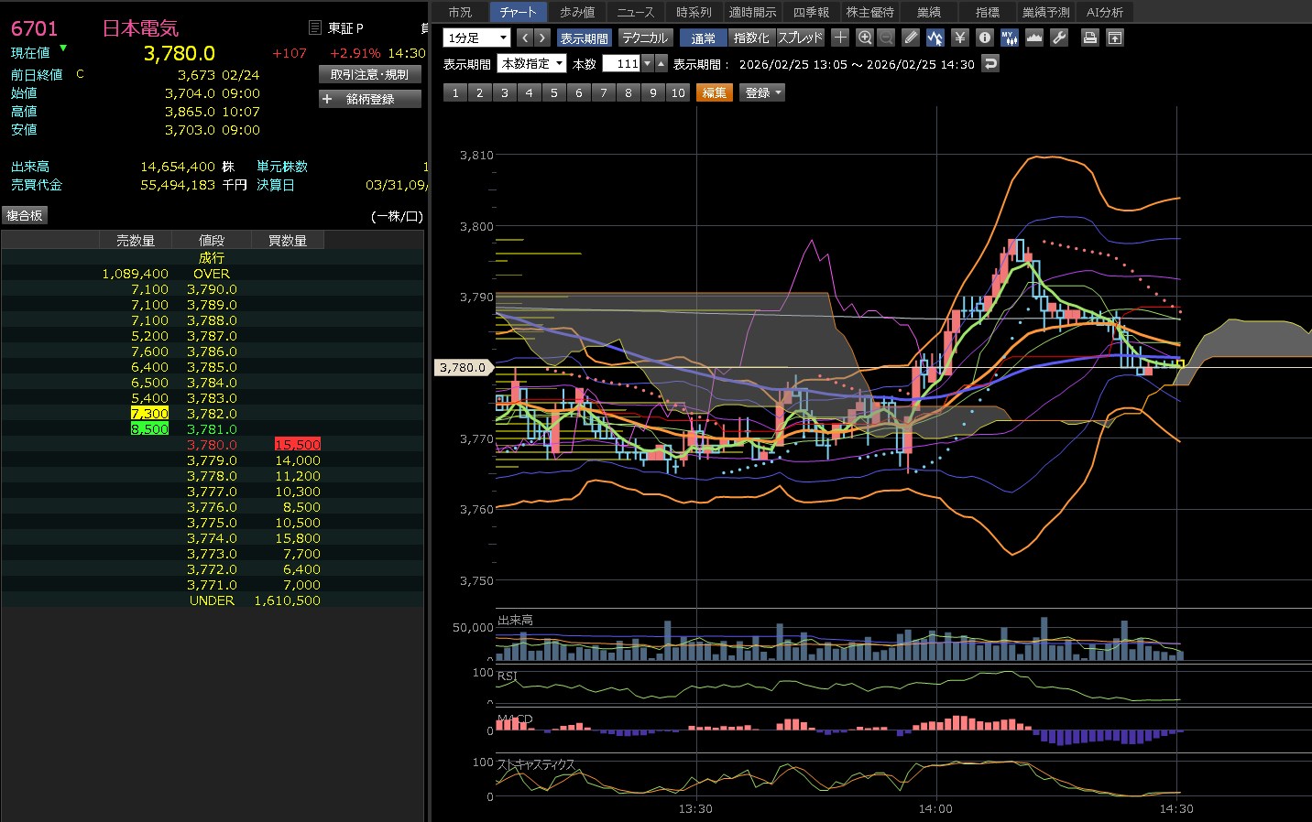The image size is (1312, 822).
Task: Click the 銘柄登録 button
Action: (x=370, y=99)
